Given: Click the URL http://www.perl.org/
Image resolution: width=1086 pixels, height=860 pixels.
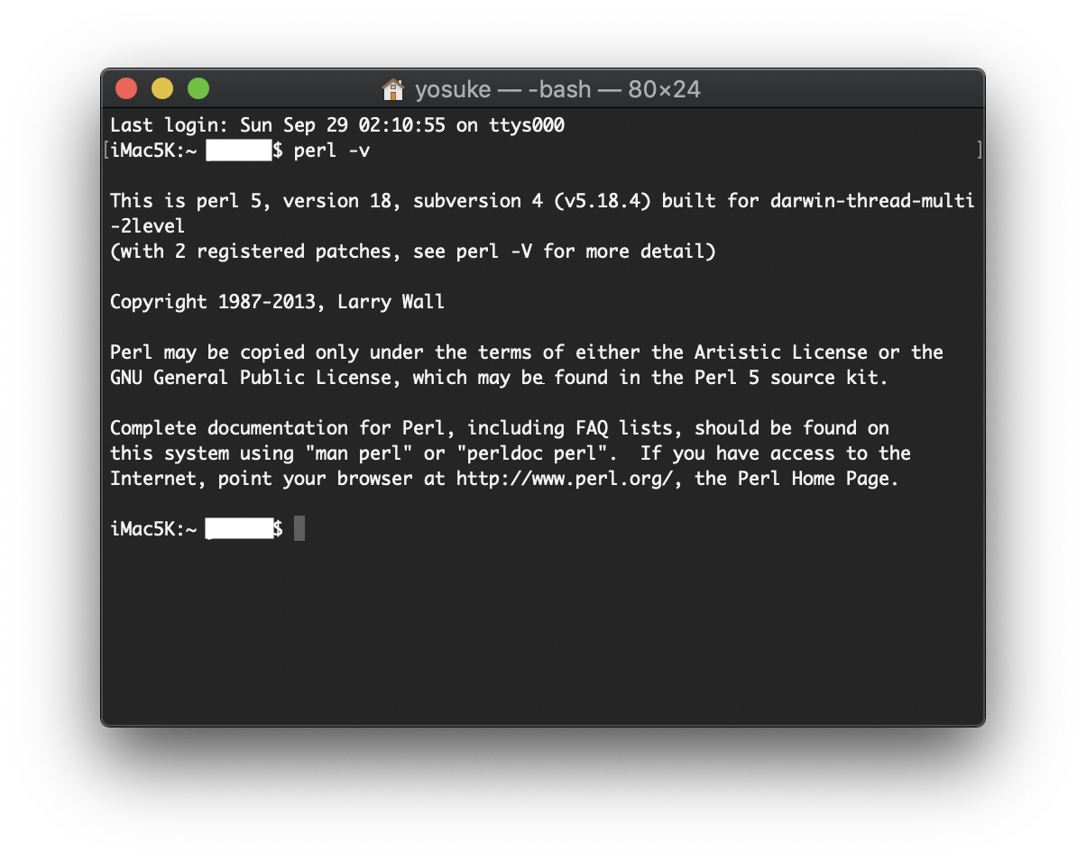Looking at the screenshot, I should tap(565, 479).
